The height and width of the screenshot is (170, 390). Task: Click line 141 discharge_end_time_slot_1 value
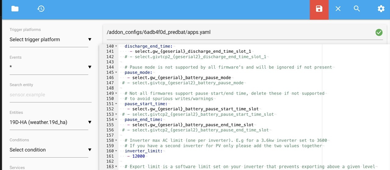pos(193,51)
